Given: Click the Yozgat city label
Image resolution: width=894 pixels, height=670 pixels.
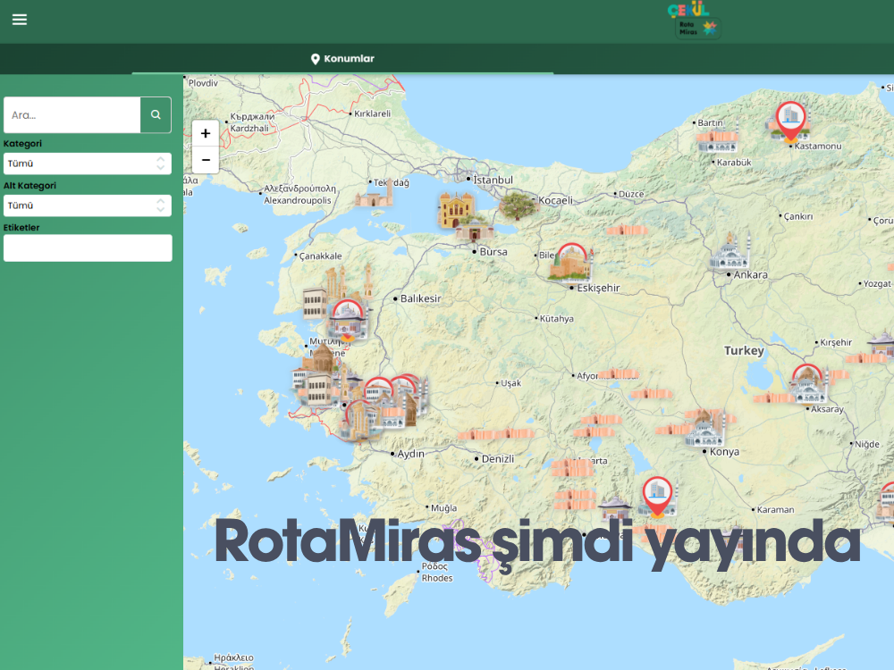Looking at the screenshot, I should [877, 284].
